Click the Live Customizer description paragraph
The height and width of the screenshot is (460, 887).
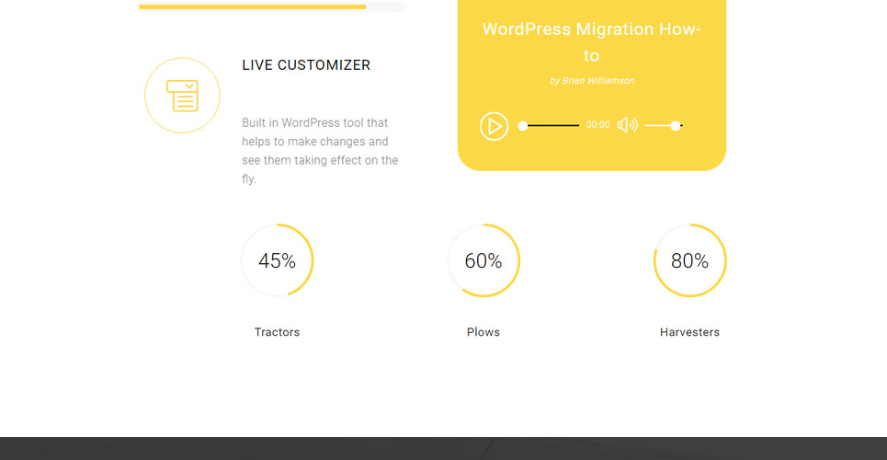tap(320, 151)
